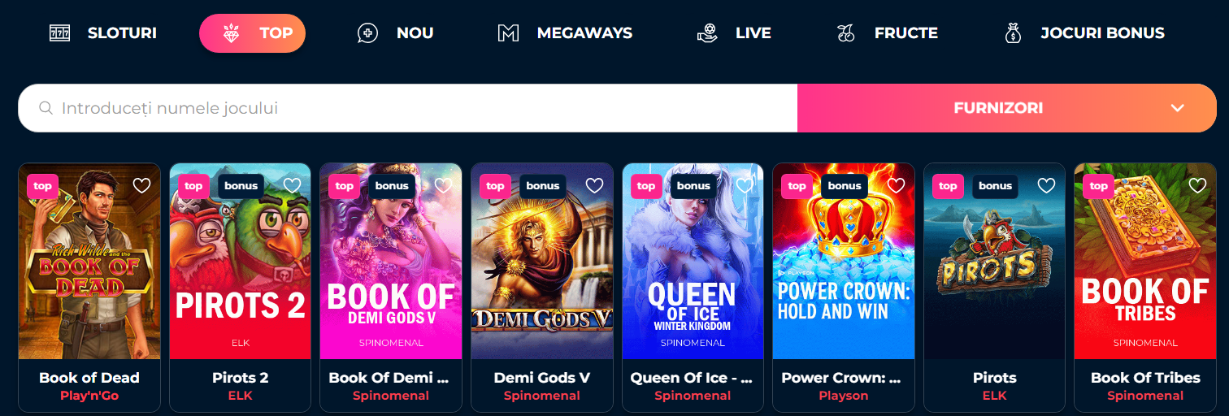The height and width of the screenshot is (416, 1229).
Task: Click the slot machine icon beside Sloturi
Action: [x=59, y=33]
